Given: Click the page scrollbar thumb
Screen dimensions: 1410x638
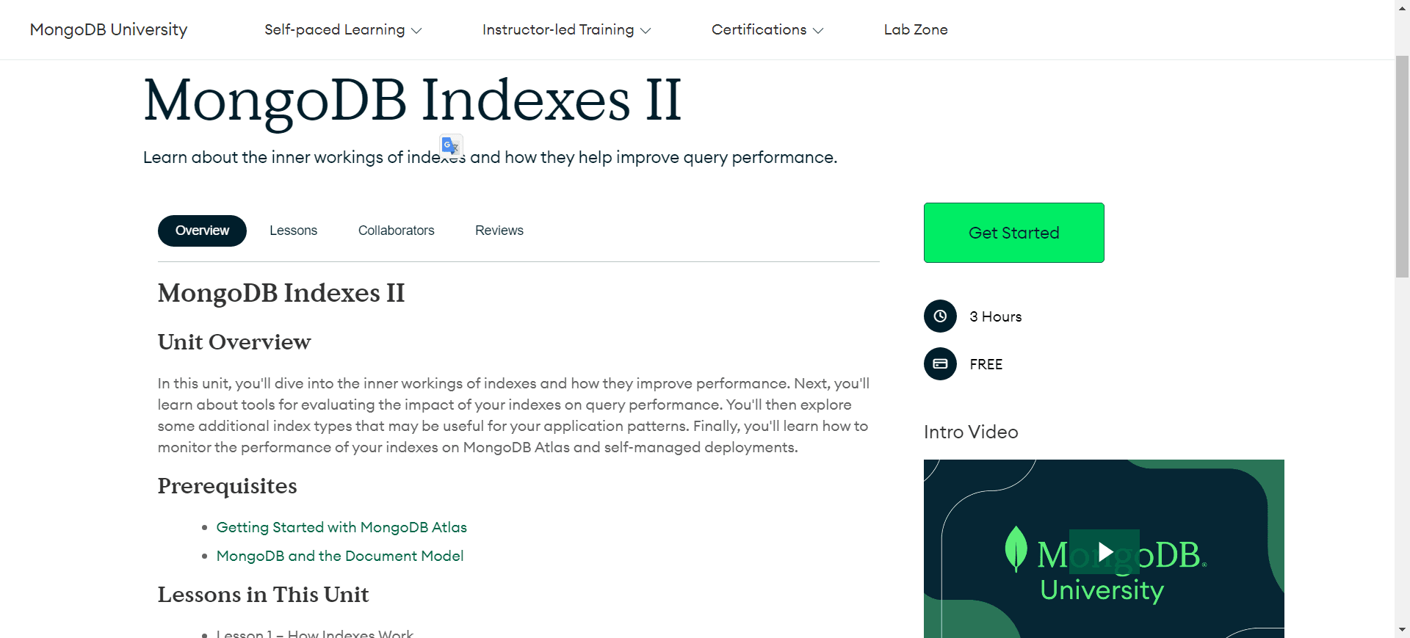Looking at the screenshot, I should pyautogui.click(x=1402, y=167).
